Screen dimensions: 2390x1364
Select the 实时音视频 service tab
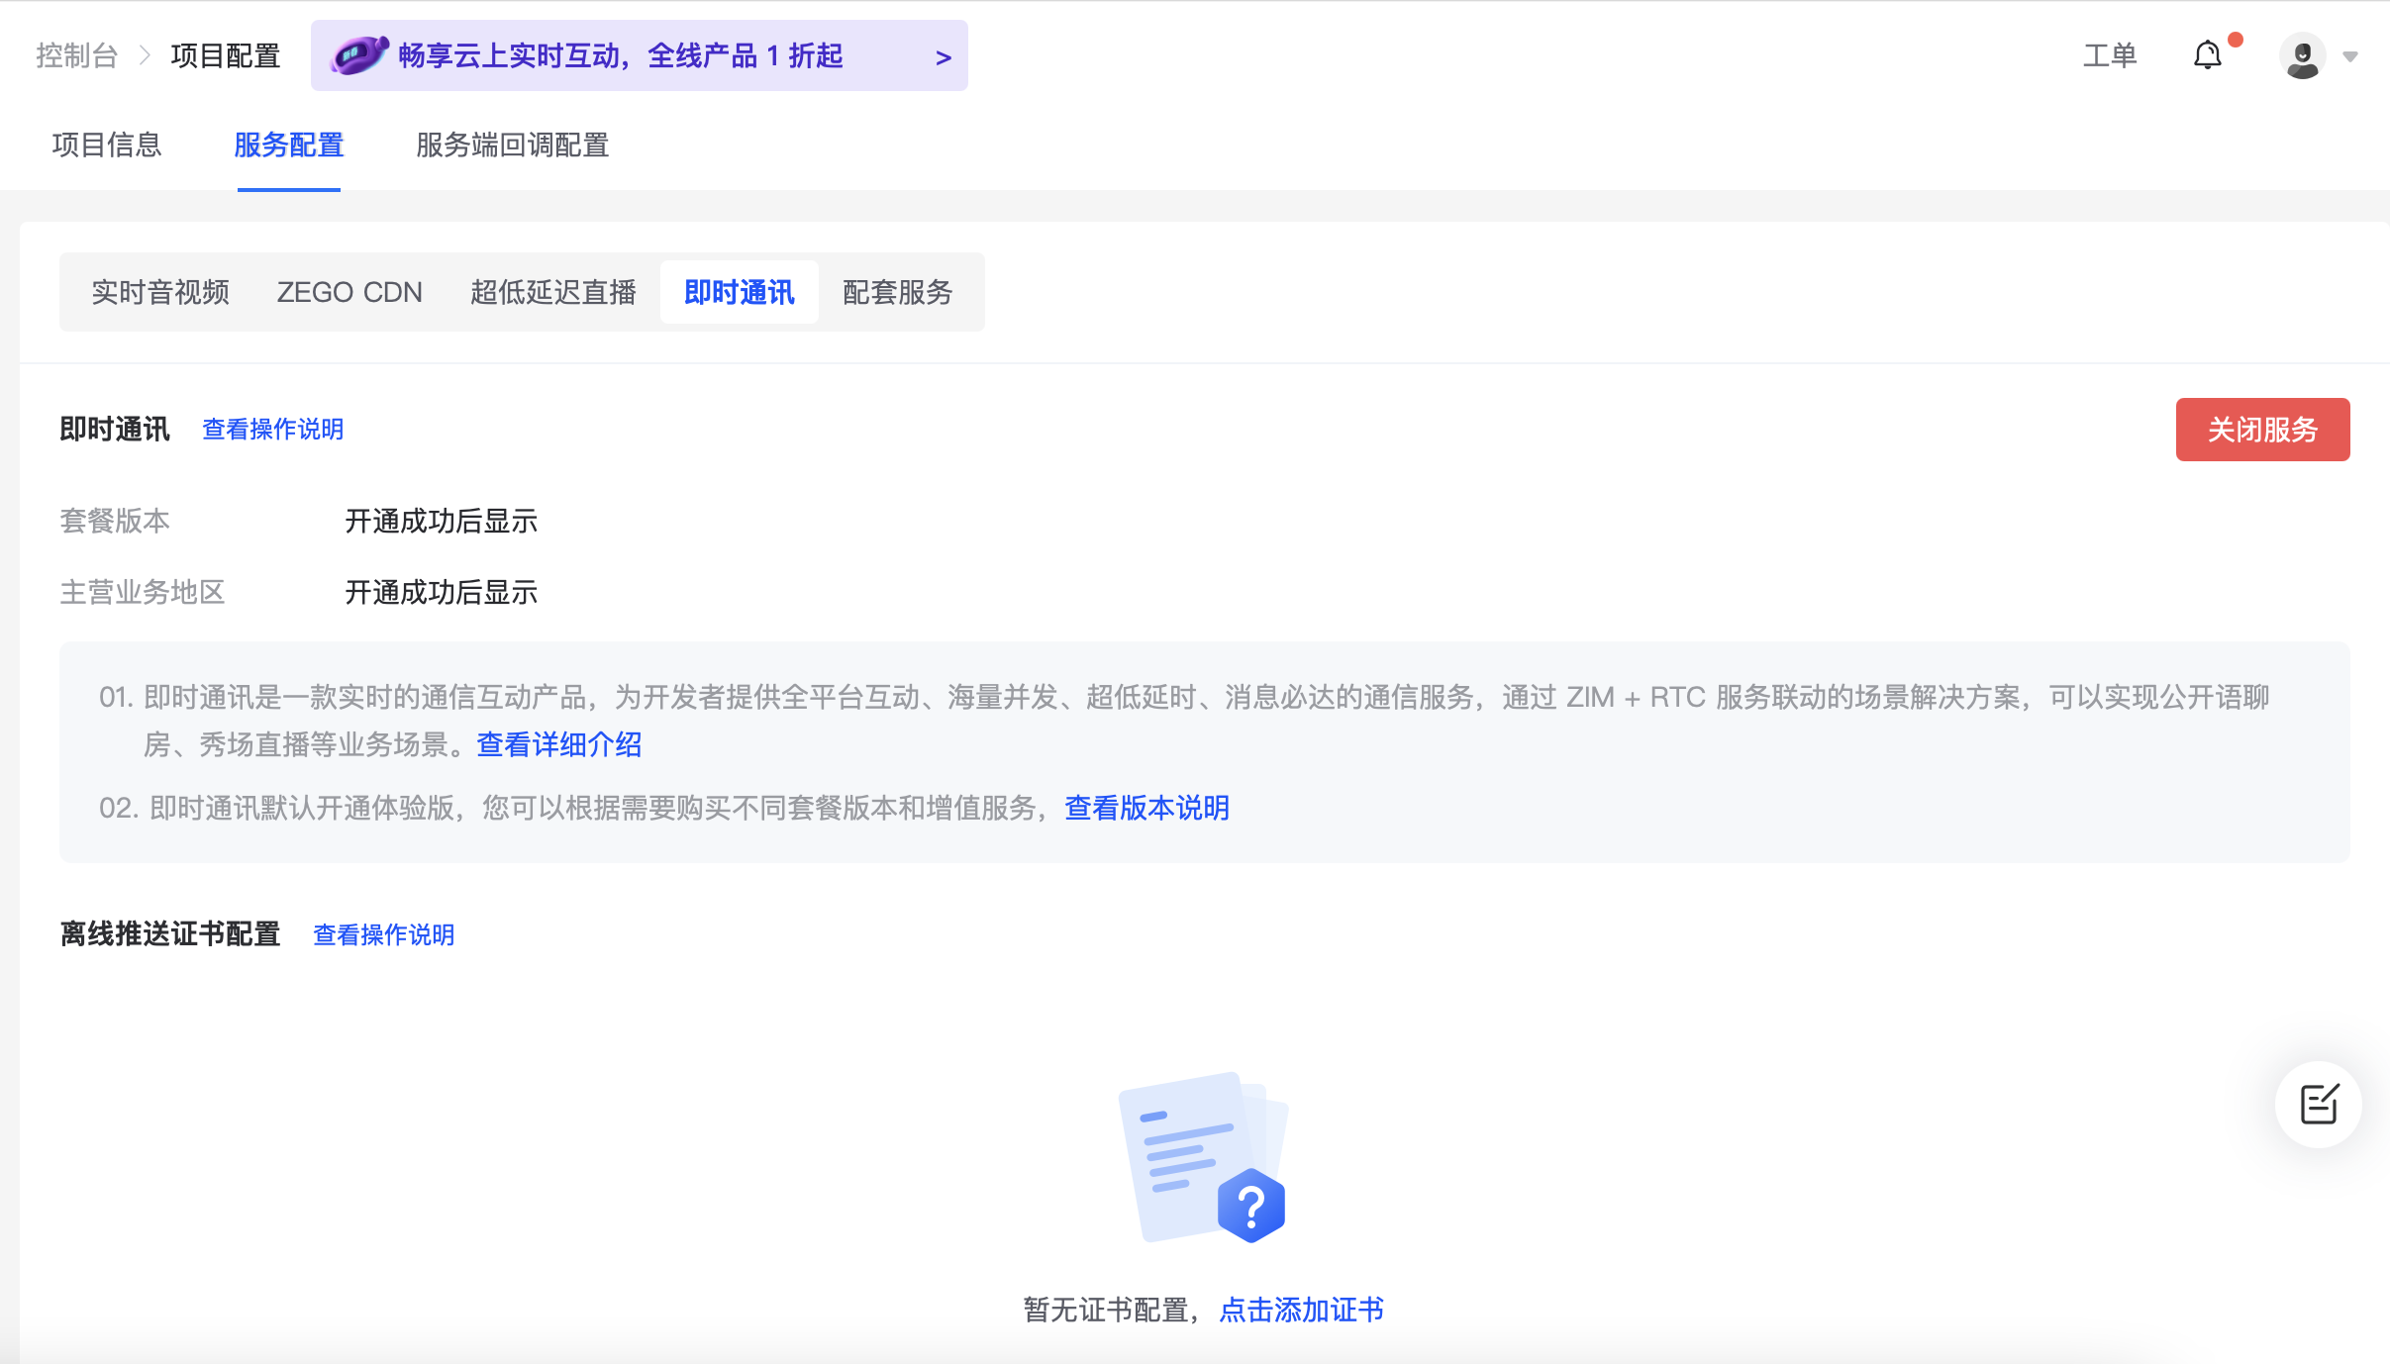point(160,292)
